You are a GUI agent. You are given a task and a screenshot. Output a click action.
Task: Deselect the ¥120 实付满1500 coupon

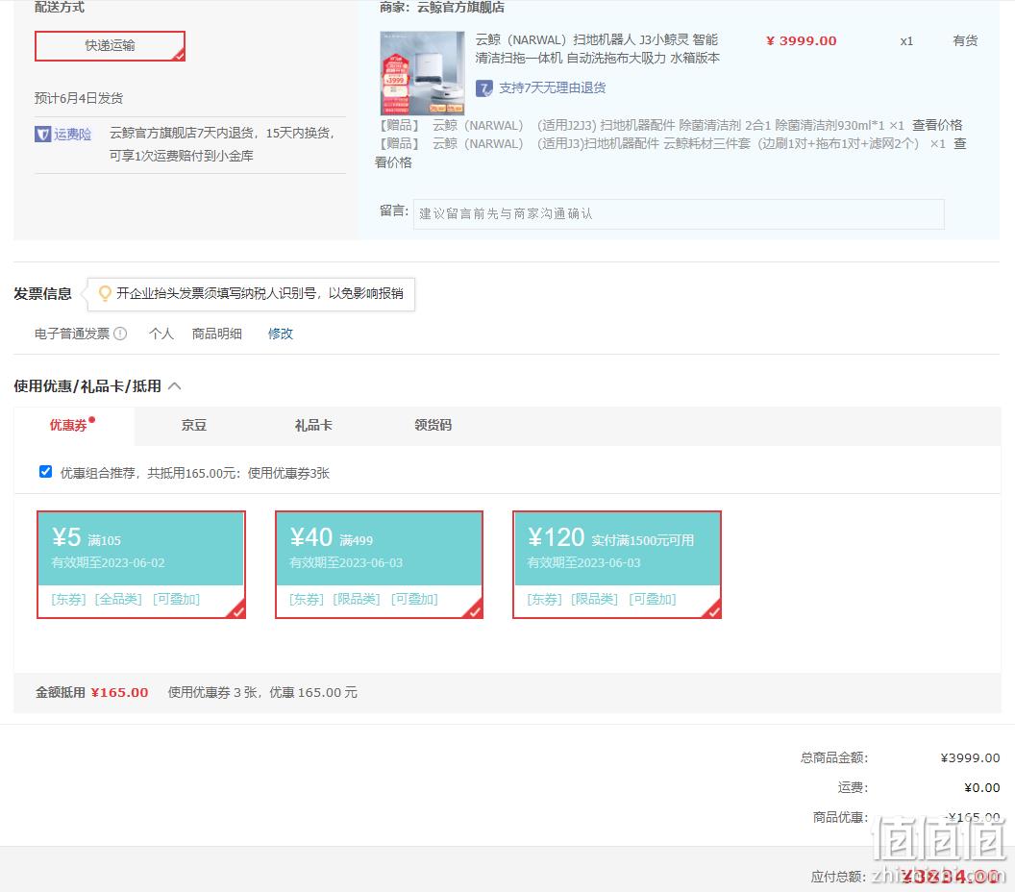click(x=617, y=564)
